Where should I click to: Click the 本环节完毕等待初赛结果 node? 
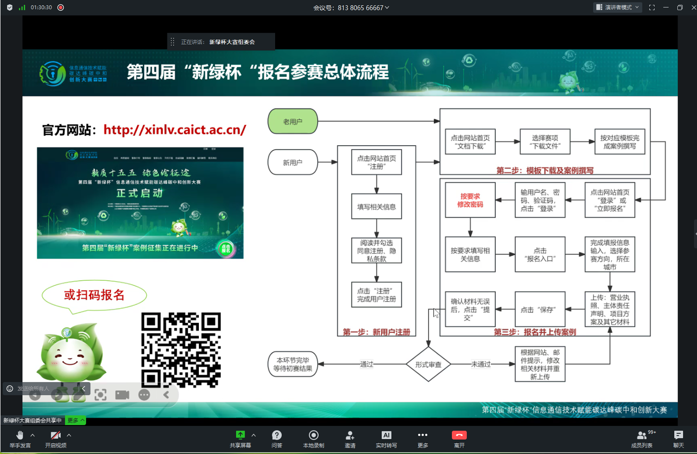click(x=293, y=364)
